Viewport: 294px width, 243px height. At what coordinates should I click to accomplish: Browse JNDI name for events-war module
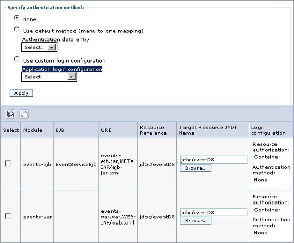point(195,221)
